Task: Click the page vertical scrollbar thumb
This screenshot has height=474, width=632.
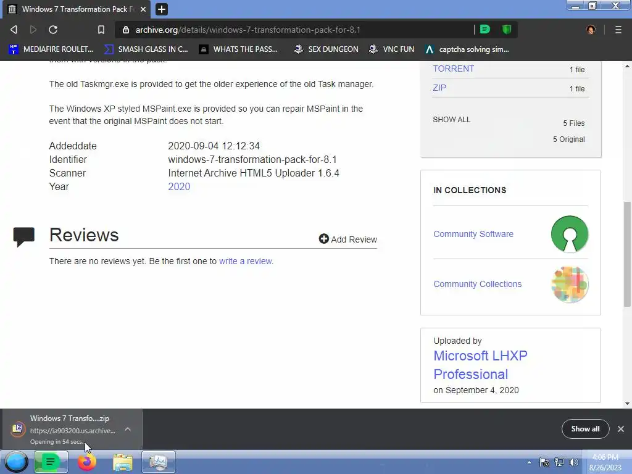Action: [627, 254]
